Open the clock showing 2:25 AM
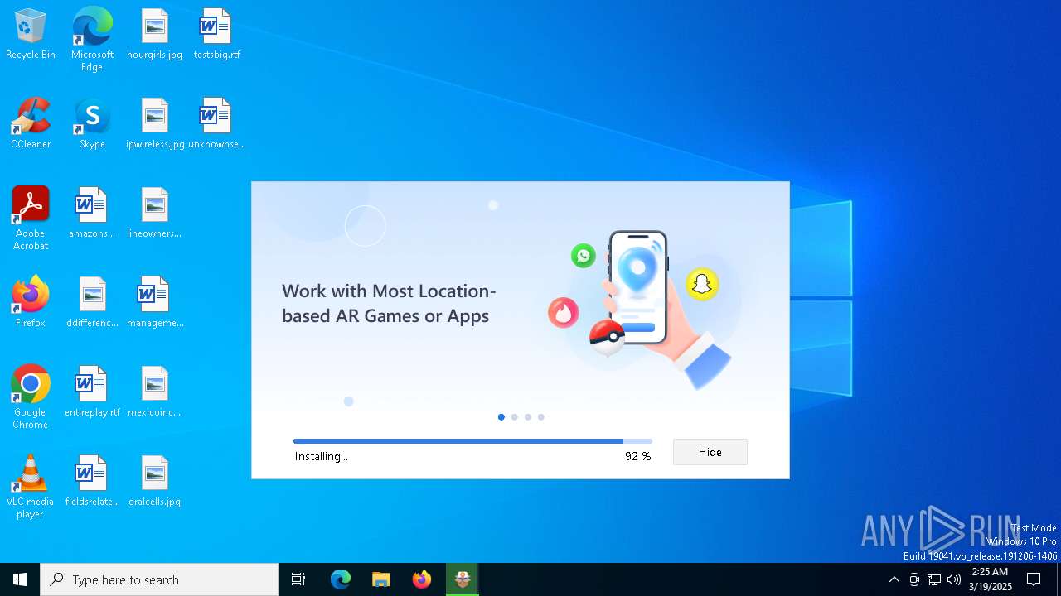The width and height of the screenshot is (1061, 596). (990, 579)
